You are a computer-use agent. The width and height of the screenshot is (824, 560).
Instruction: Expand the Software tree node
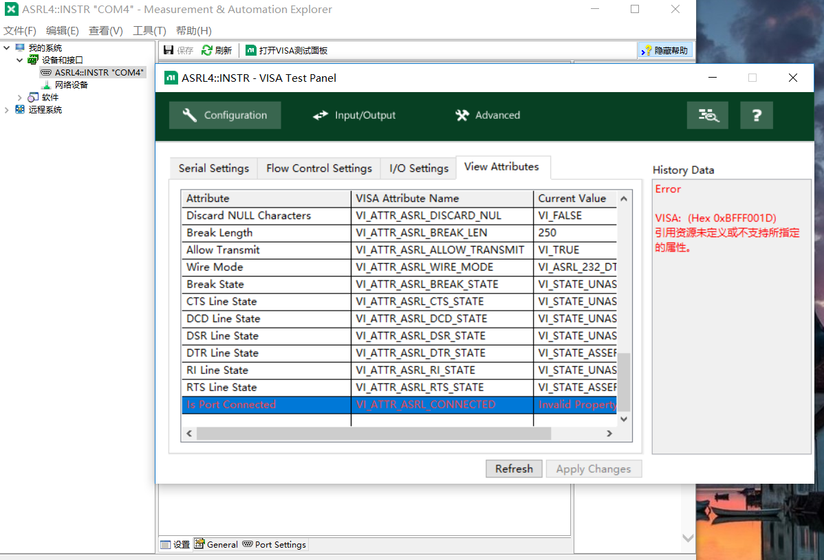click(20, 98)
